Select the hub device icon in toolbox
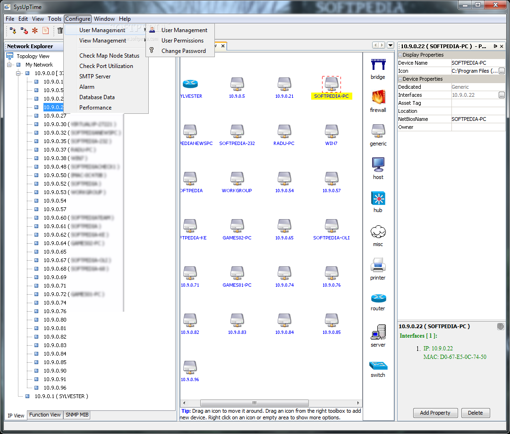The image size is (510, 434). [378, 198]
